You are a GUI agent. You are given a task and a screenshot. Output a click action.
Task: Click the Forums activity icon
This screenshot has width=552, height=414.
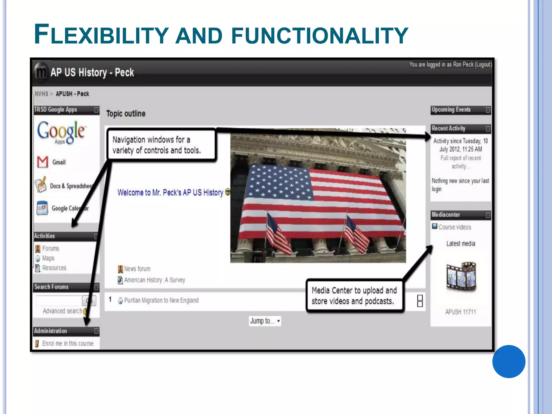(x=38, y=249)
